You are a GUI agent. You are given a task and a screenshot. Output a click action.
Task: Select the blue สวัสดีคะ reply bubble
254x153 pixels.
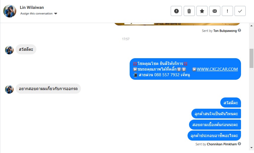click(x=231, y=102)
